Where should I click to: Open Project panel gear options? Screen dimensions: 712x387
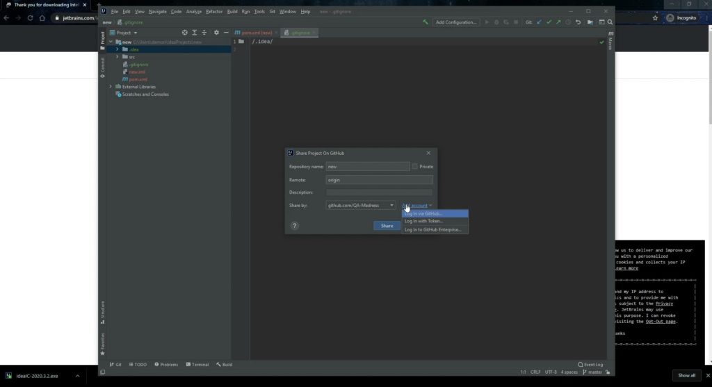216,33
